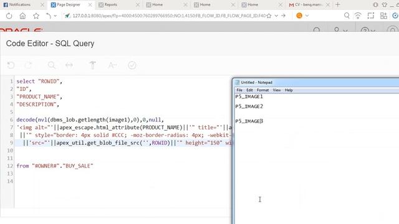Click line number 14 in the gutter

pyautogui.click(x=10, y=181)
